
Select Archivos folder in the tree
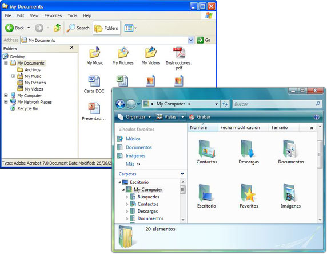[33, 69]
